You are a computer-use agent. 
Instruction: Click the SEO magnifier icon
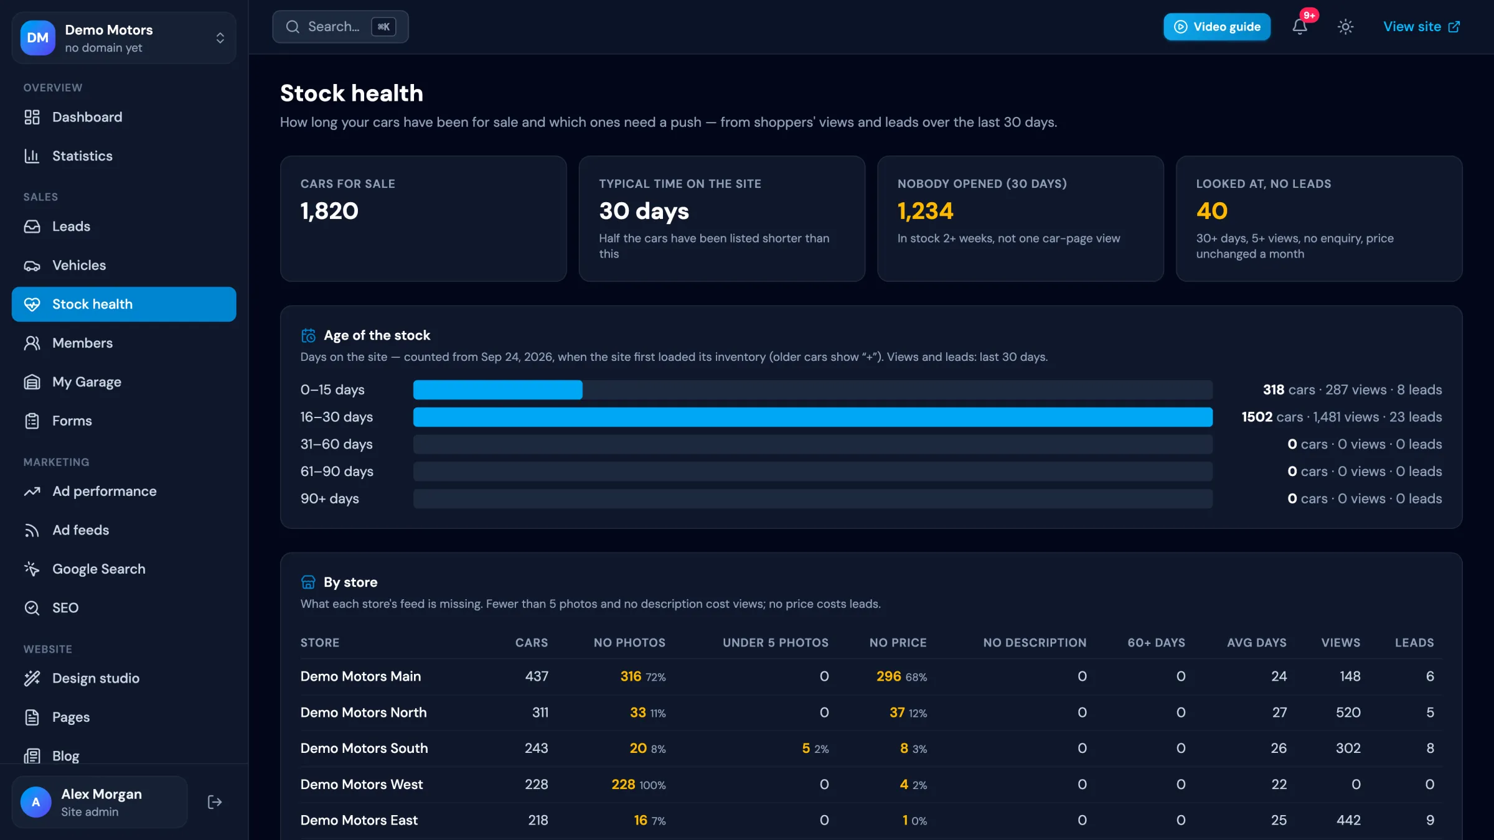[32, 608]
